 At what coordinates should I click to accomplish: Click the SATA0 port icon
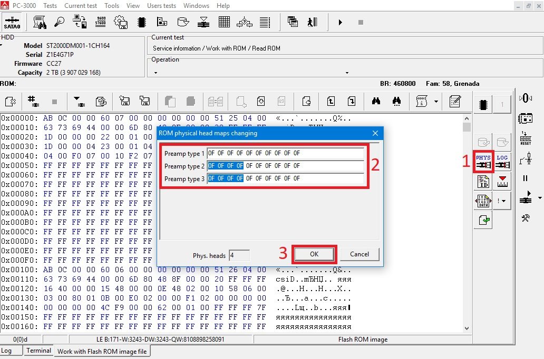(12, 22)
